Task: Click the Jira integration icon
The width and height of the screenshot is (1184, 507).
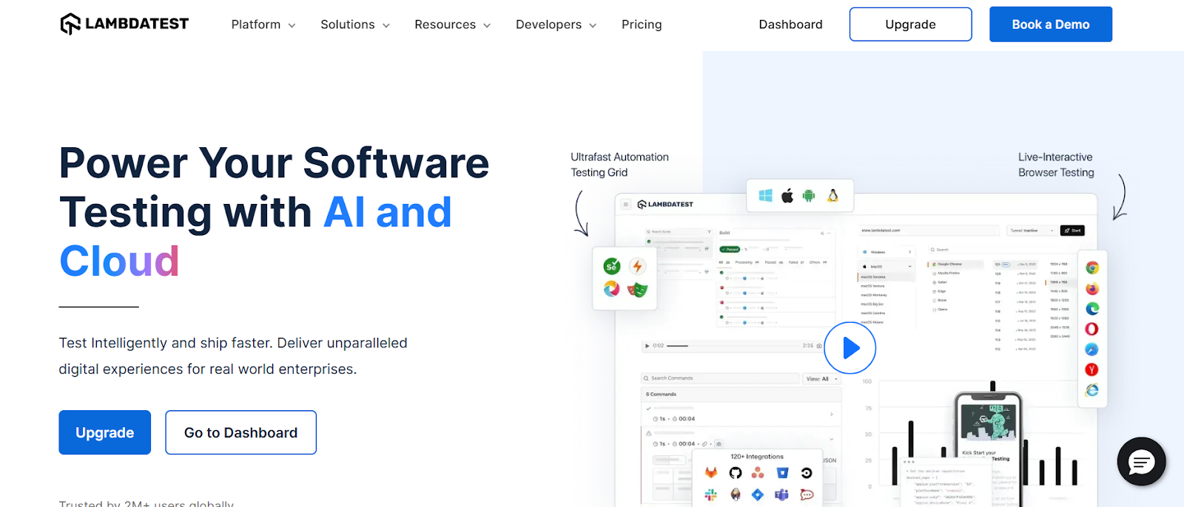Action: [758, 494]
